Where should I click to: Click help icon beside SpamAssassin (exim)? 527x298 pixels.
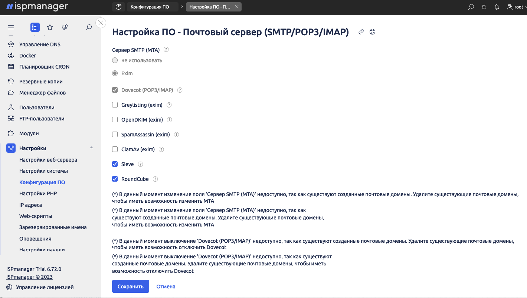[176, 135]
